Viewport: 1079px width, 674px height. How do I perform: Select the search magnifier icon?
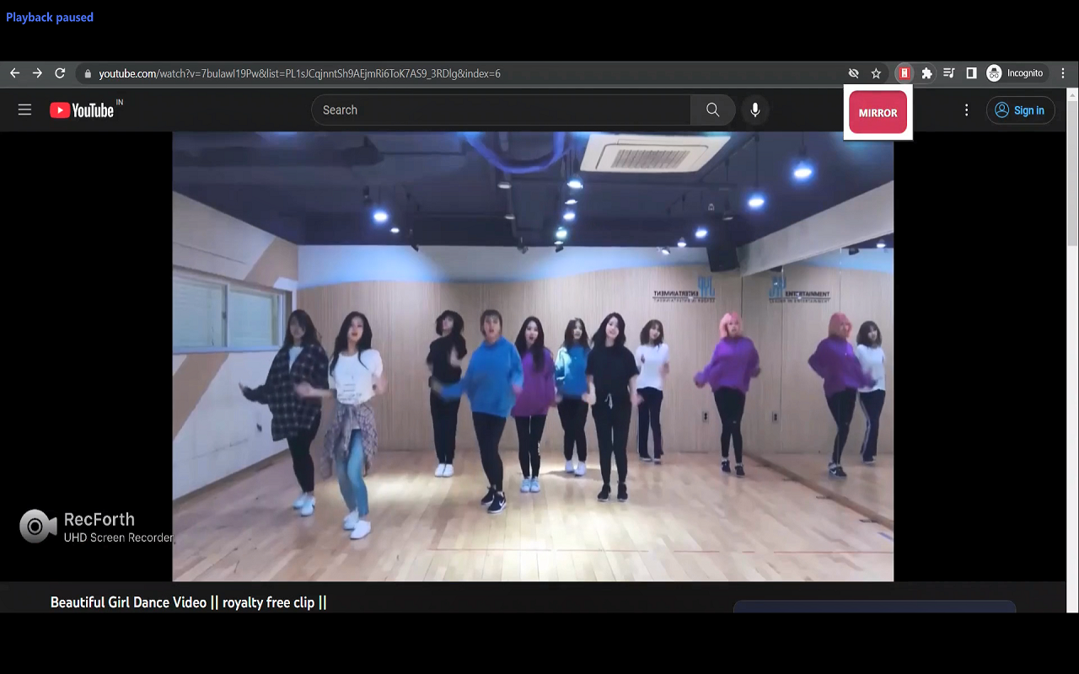tap(712, 110)
